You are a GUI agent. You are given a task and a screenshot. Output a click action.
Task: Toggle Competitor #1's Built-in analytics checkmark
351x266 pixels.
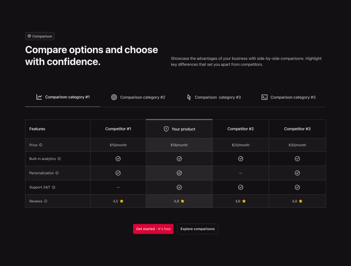coord(118,159)
